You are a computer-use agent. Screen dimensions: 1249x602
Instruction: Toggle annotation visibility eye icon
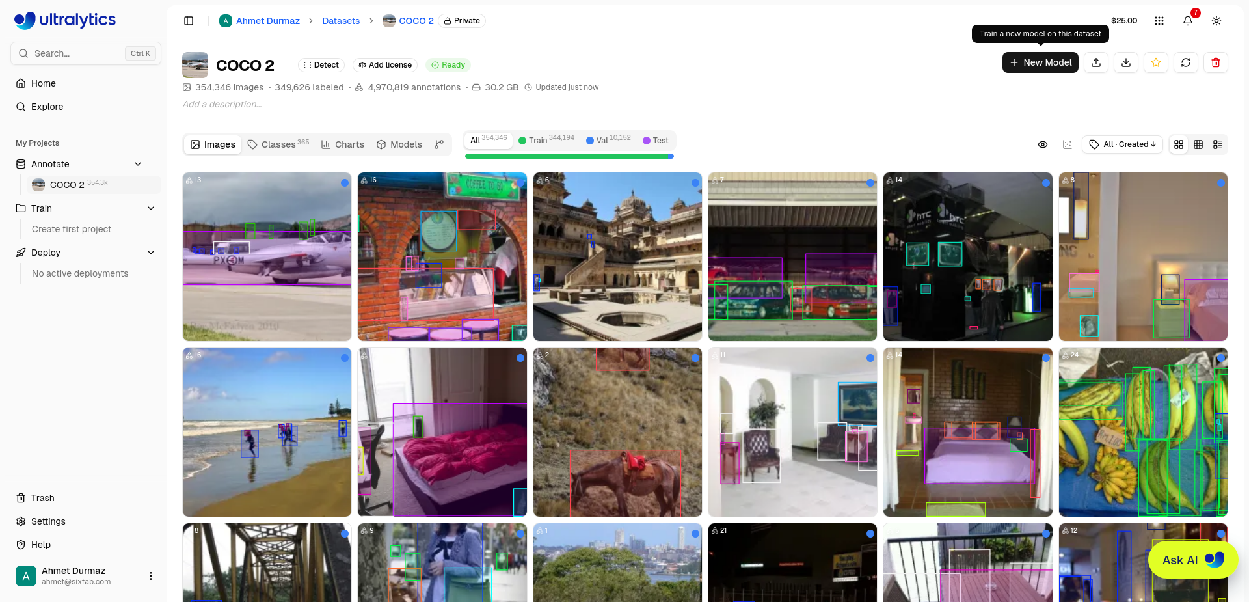[1043, 144]
